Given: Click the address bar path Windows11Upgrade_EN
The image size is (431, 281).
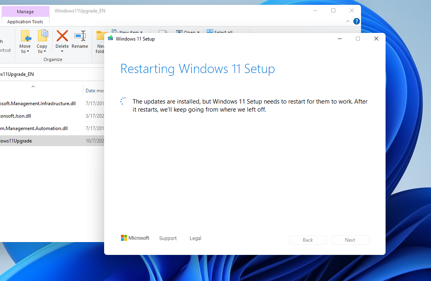Looking at the screenshot, I should pyautogui.click(x=17, y=74).
